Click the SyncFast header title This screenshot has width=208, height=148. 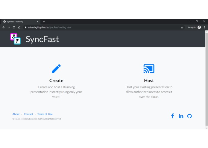42,39
